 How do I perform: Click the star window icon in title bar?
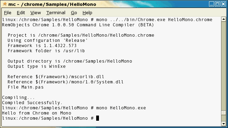click(5, 4)
